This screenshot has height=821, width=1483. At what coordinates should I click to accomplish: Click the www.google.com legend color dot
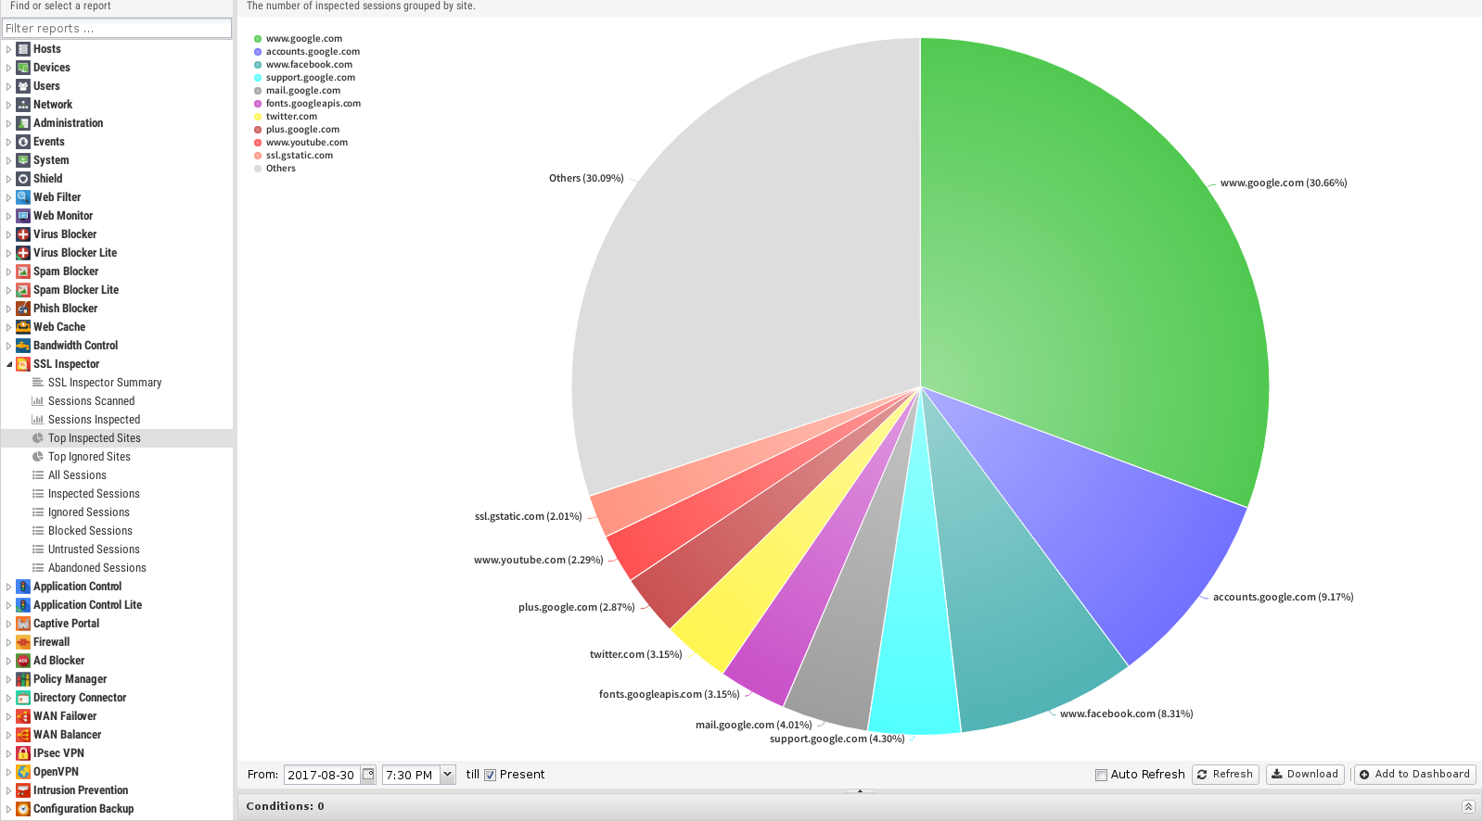coord(258,39)
